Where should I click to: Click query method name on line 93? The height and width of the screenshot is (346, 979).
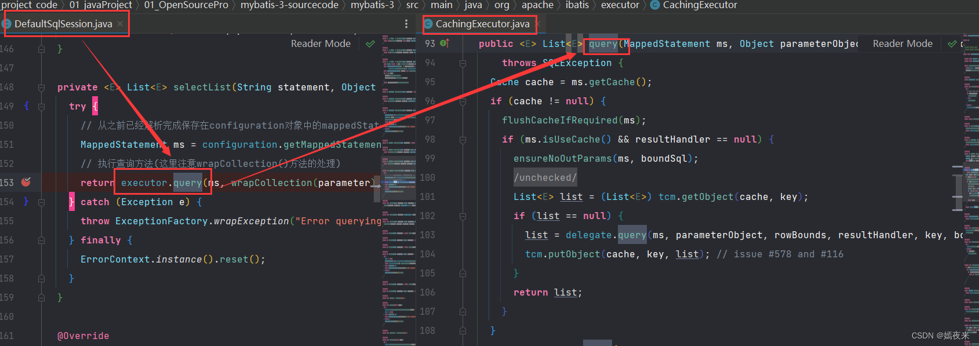tap(603, 43)
